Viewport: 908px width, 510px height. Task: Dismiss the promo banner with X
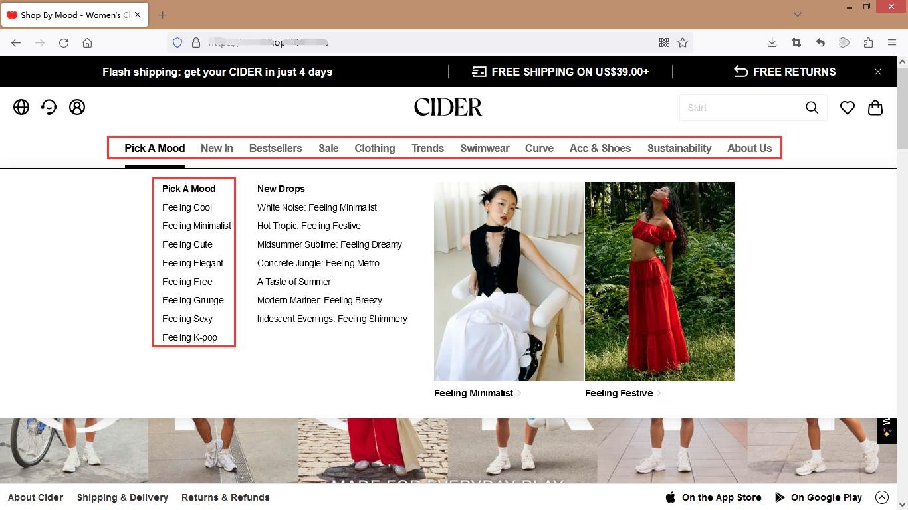878,72
